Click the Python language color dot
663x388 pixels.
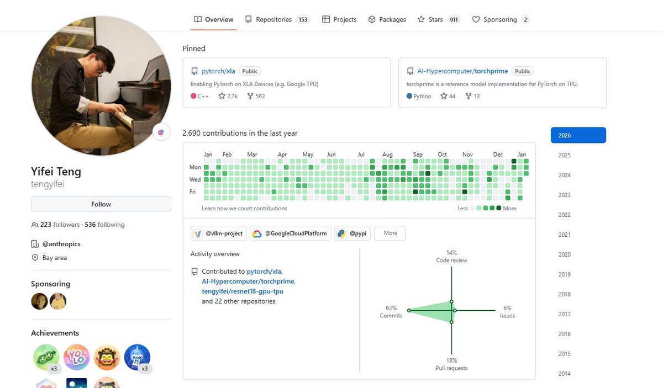(409, 96)
